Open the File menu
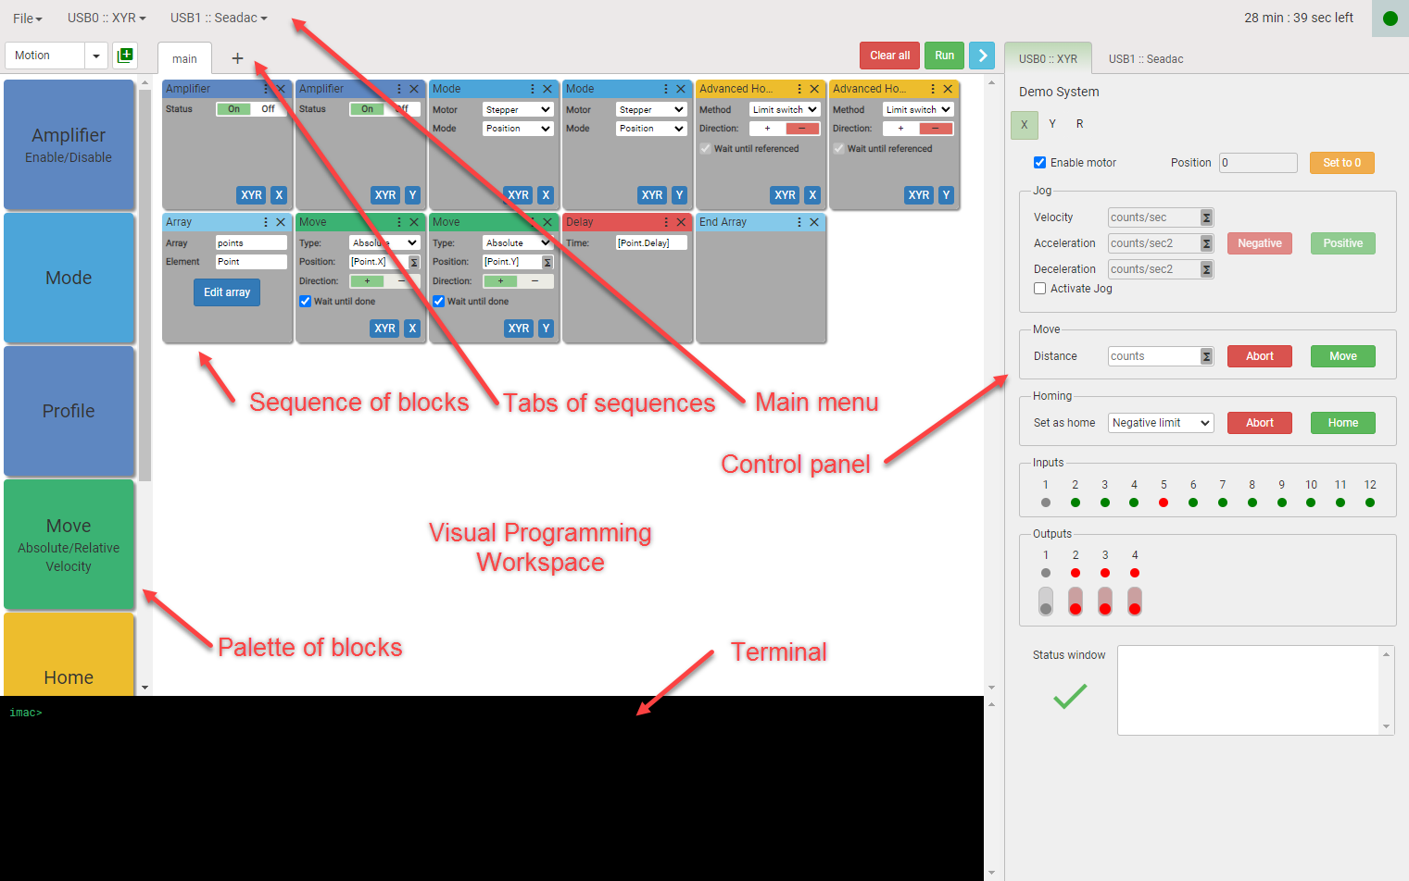 pos(28,19)
